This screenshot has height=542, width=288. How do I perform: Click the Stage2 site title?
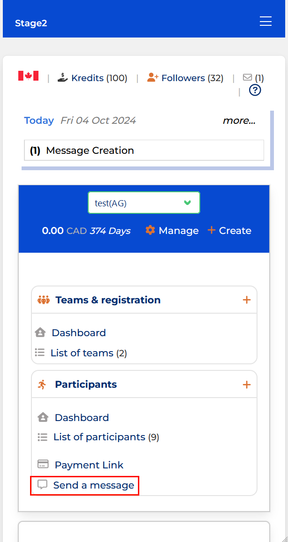point(31,23)
